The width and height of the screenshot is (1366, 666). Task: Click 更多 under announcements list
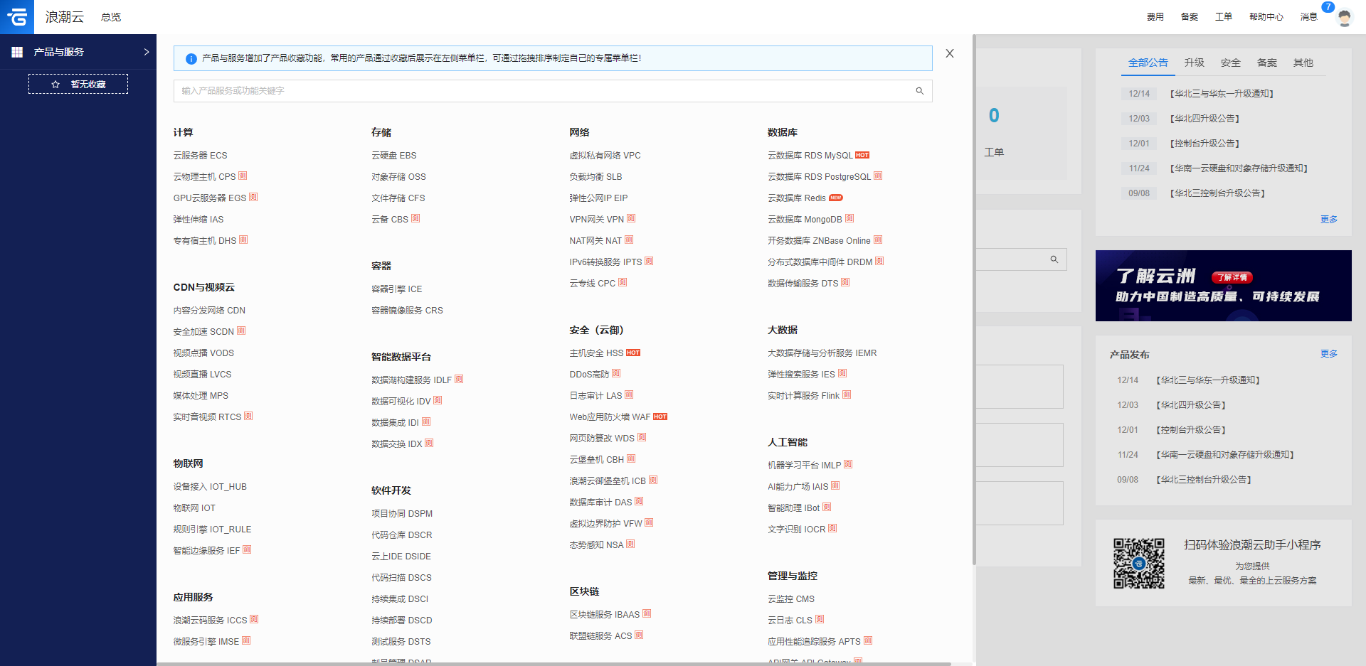click(x=1329, y=219)
